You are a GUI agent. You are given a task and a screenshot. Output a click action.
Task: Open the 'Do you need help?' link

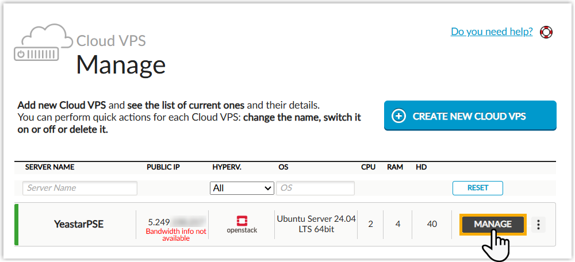point(492,32)
